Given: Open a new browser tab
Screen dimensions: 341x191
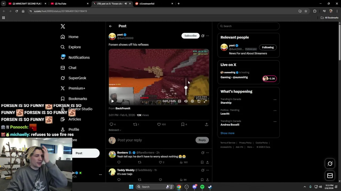Looking at the screenshot, I should [x=178, y=4].
